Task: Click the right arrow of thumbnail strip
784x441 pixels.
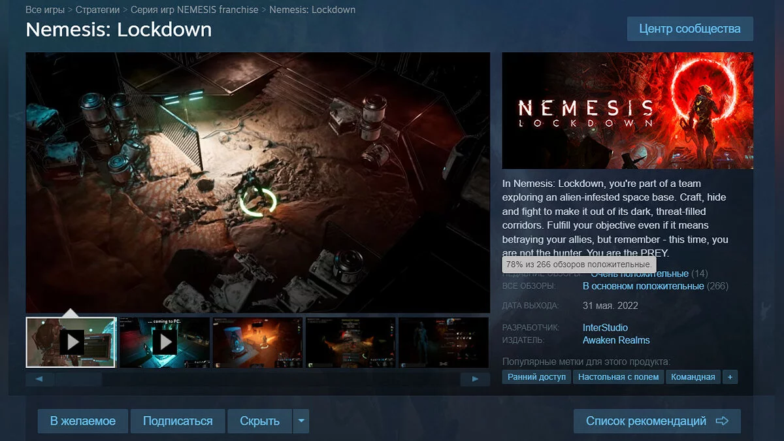Action: click(475, 379)
